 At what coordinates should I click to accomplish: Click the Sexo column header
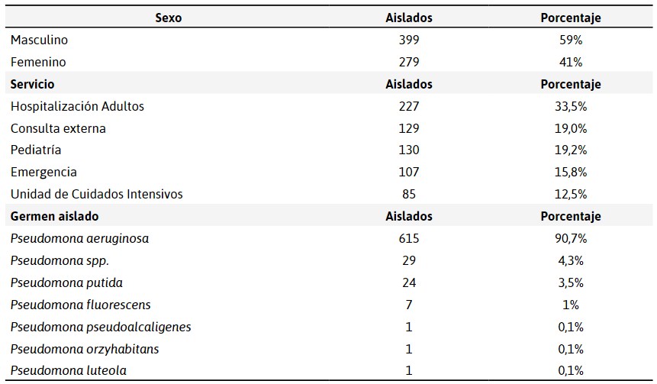pyautogui.click(x=168, y=18)
